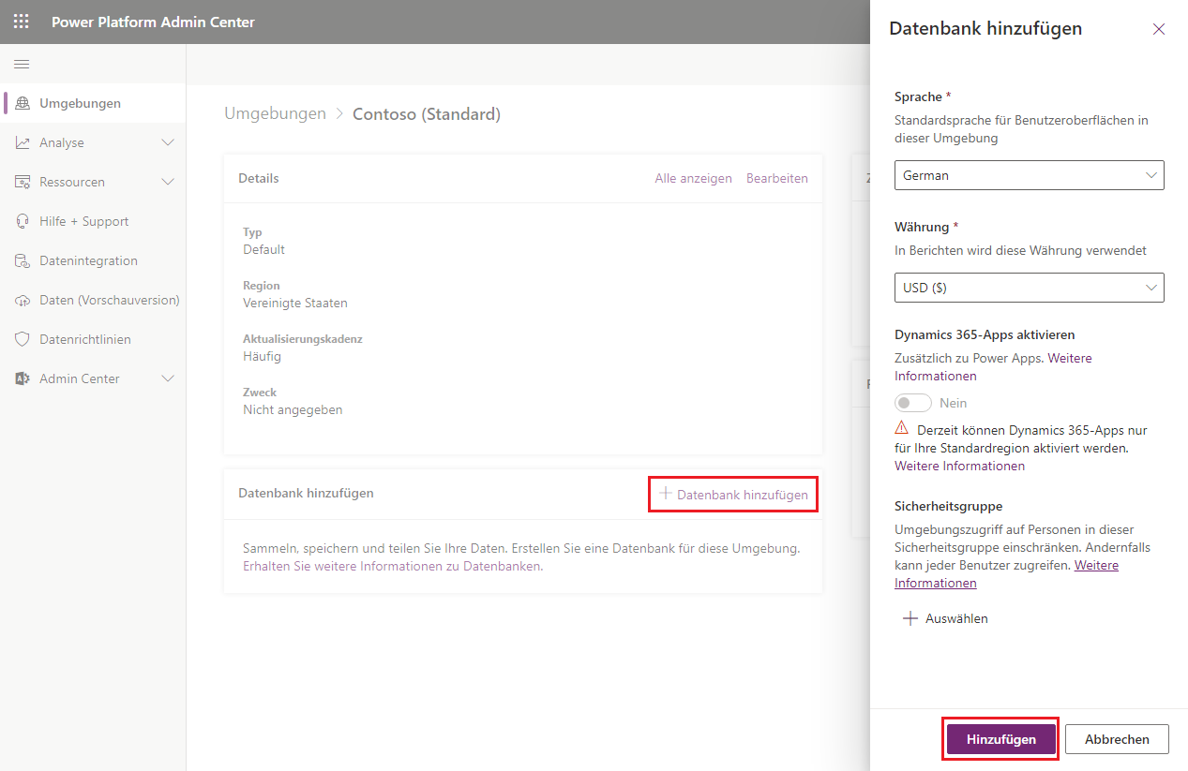
Task: Close the Datenbank hinzufügen panel
Action: coord(1159,29)
